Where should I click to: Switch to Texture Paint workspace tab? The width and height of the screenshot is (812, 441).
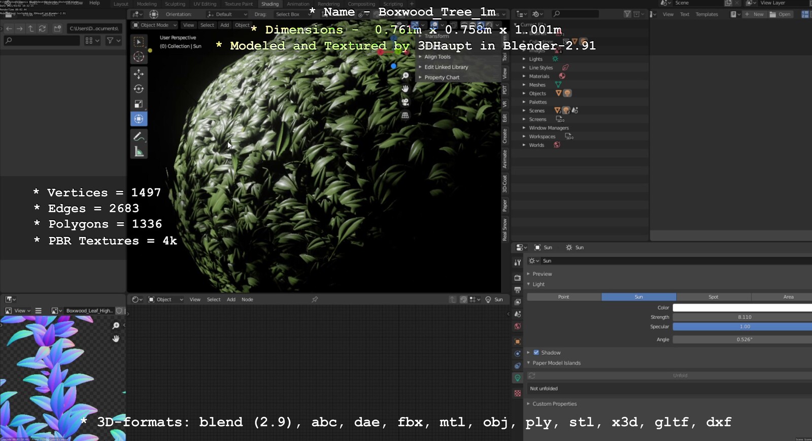click(x=239, y=4)
